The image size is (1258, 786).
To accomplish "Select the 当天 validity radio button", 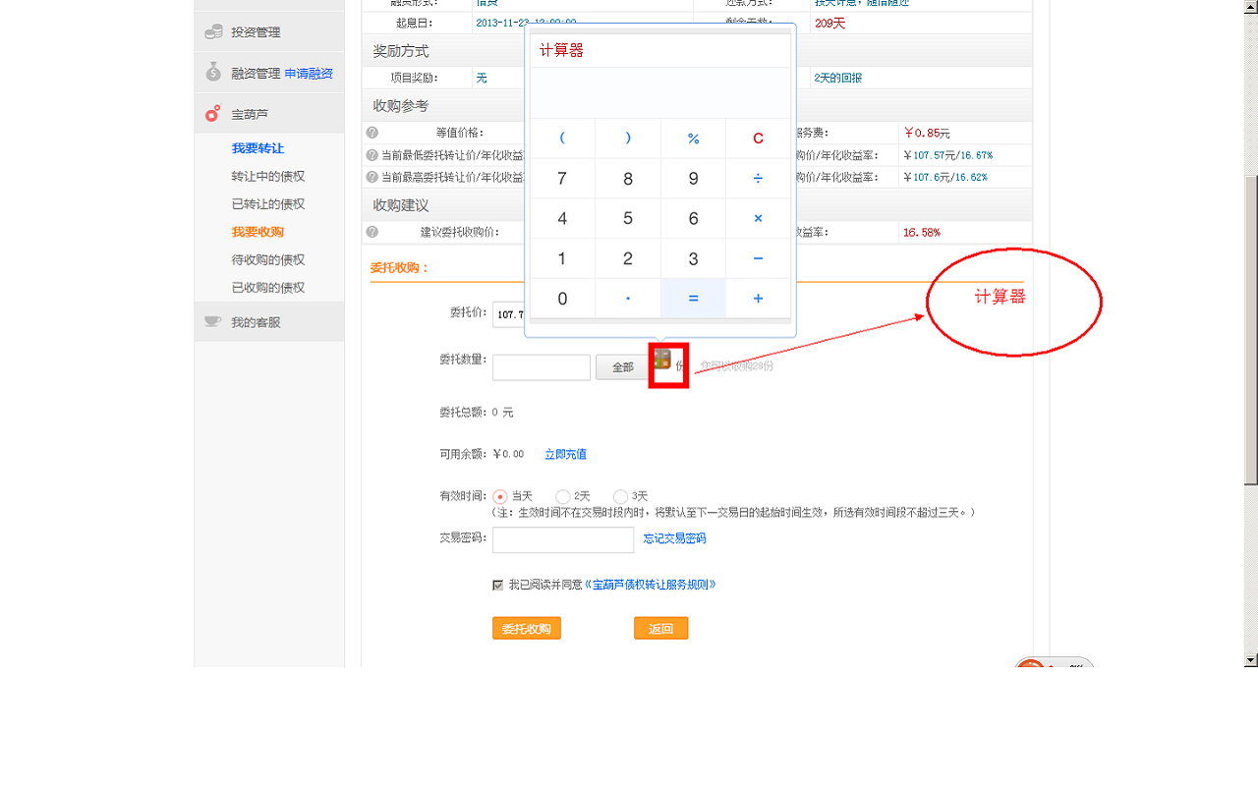I will (499, 497).
